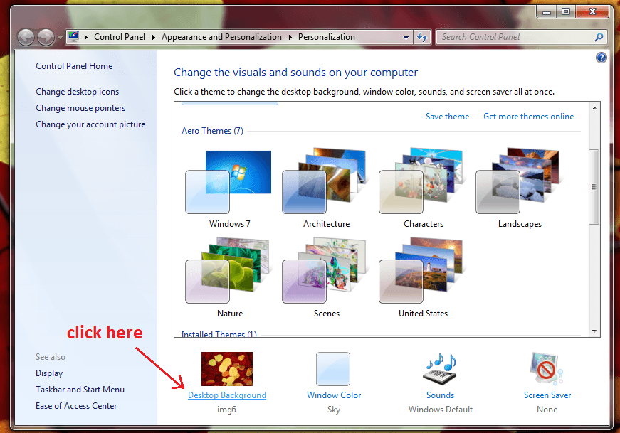Screen dimensions: 620x433
Task: Click the img6 label under Desktop Background
Action: (226, 410)
